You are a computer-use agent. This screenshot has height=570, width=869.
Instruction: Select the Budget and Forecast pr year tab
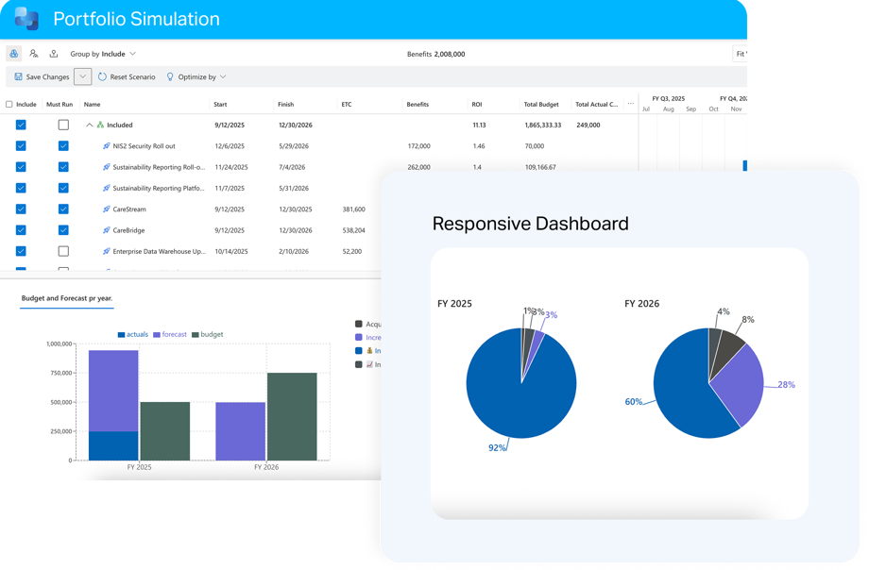[67, 298]
